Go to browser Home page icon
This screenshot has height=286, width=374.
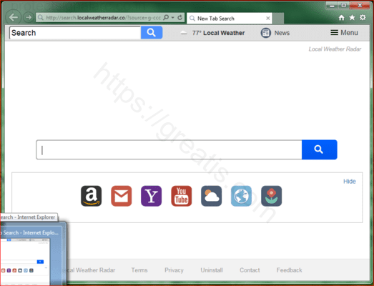342,18
